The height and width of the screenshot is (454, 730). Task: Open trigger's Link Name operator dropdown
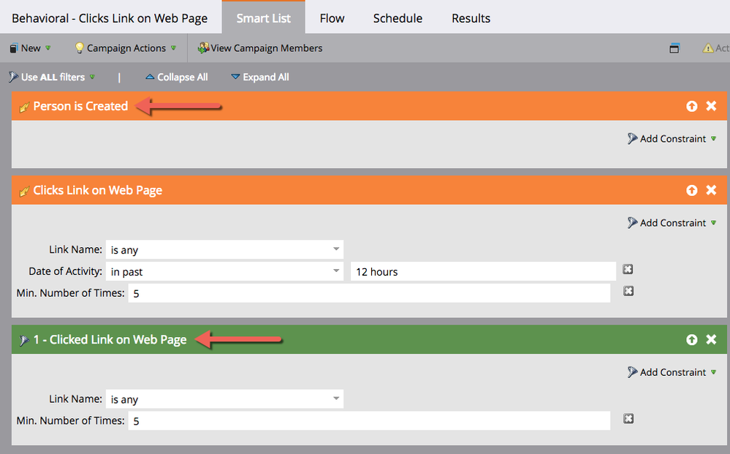[x=224, y=249]
